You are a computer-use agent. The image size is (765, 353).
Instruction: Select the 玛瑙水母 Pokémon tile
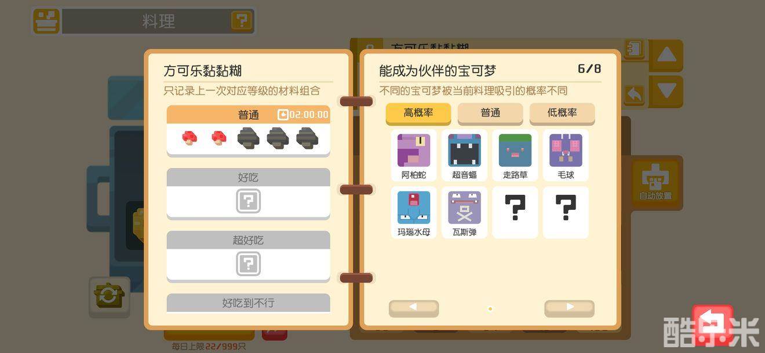tap(414, 213)
